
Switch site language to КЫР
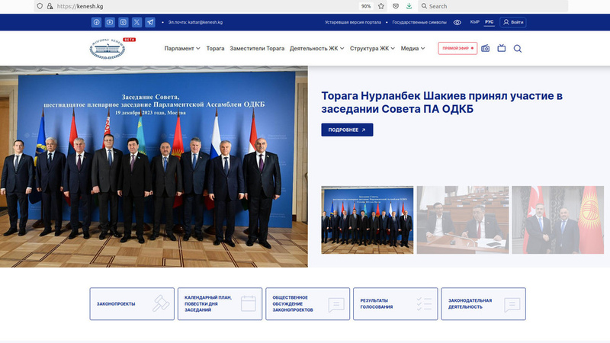(475, 23)
